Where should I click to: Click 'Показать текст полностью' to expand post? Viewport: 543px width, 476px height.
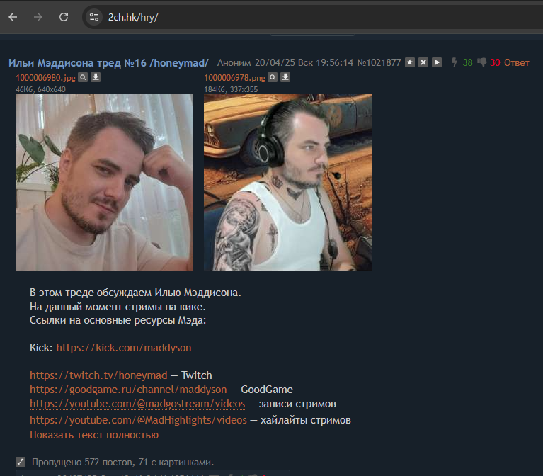94,435
